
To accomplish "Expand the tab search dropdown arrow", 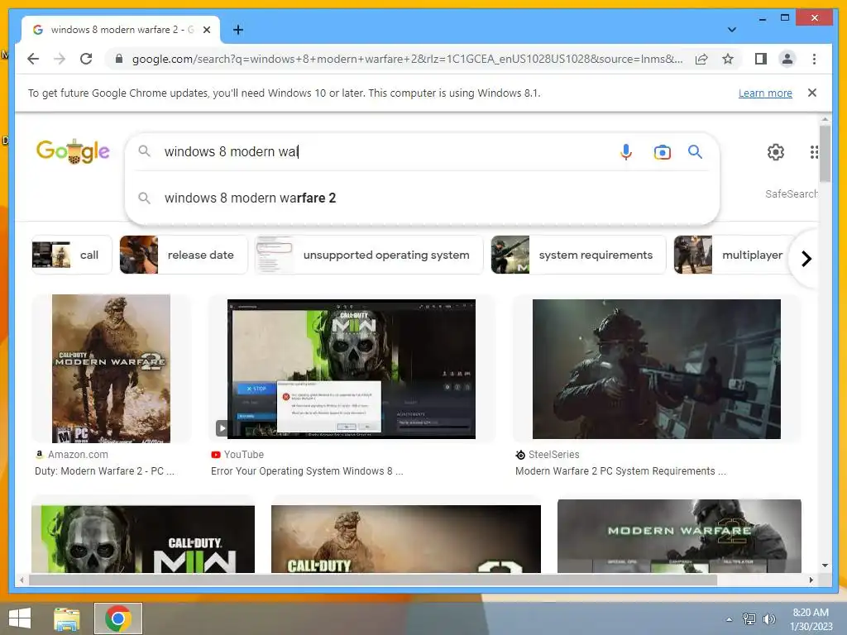I will (731, 30).
